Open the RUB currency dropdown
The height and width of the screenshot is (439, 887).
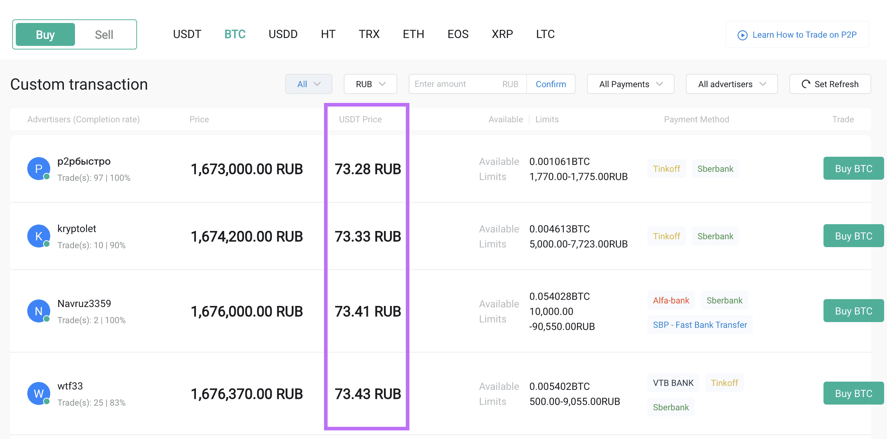coord(370,84)
